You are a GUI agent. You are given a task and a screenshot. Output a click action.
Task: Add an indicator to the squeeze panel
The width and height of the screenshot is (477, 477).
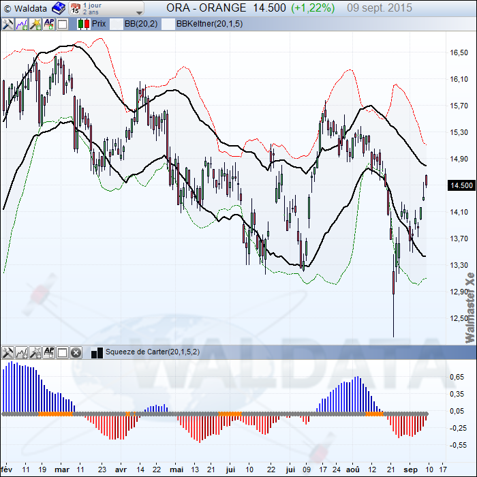[22, 352]
